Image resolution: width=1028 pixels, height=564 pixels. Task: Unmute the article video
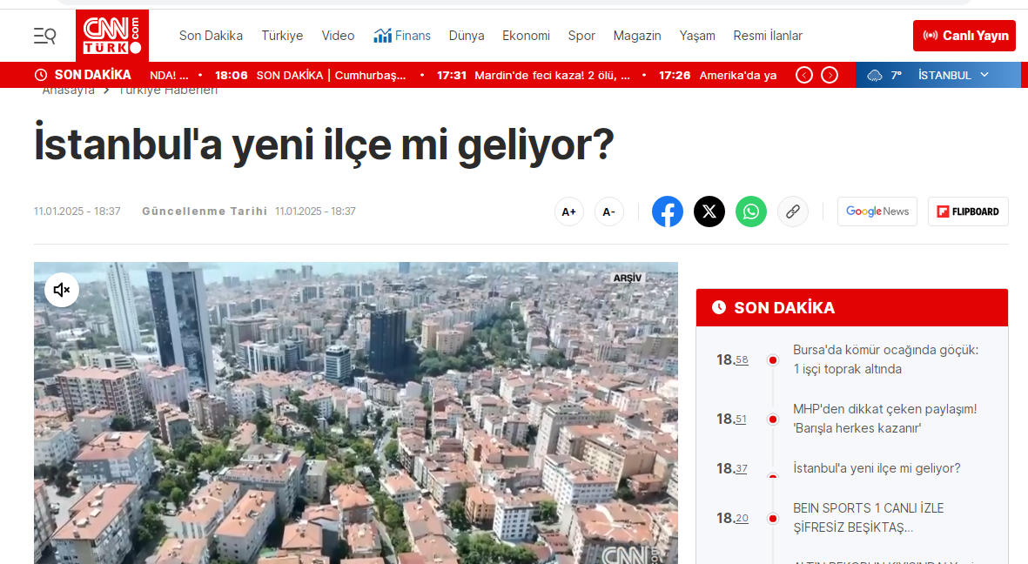pos(62,290)
